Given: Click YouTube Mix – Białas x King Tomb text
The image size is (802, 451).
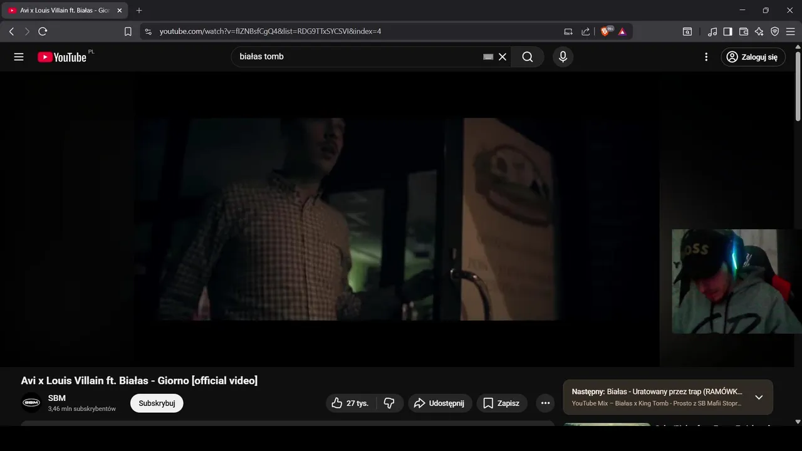Looking at the screenshot, I should [x=657, y=403].
